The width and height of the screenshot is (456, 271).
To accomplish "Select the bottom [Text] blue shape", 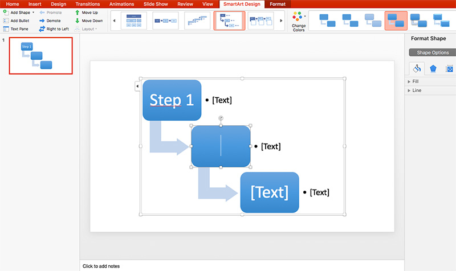I will pyautogui.click(x=270, y=192).
